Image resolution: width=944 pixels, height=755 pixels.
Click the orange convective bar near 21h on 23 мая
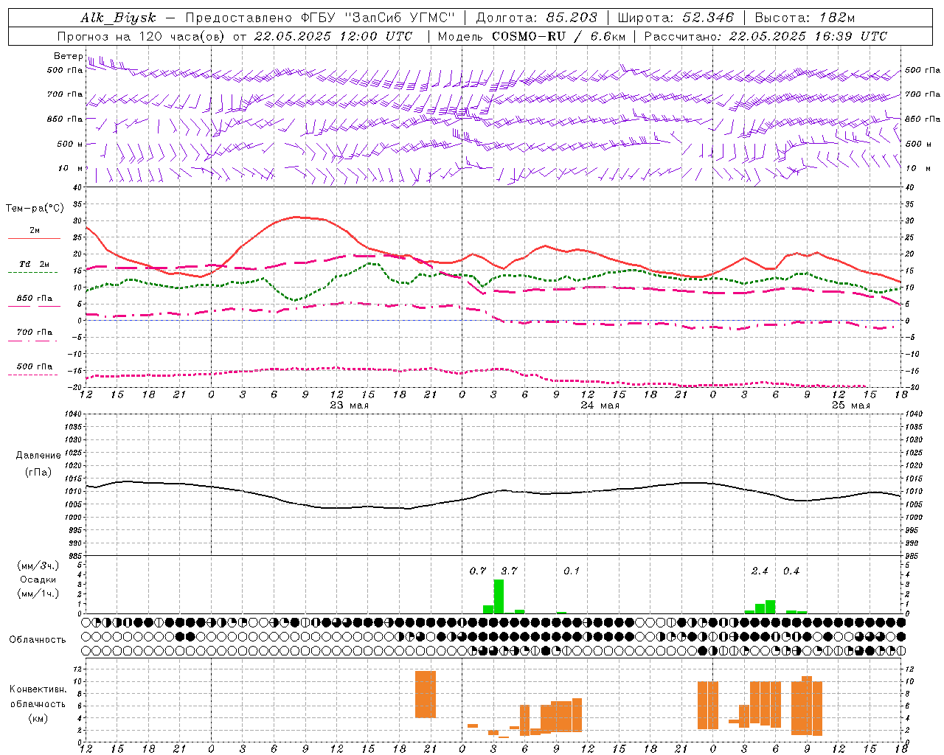click(426, 694)
